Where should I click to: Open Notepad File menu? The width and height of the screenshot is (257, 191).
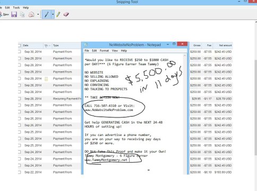point(87,51)
